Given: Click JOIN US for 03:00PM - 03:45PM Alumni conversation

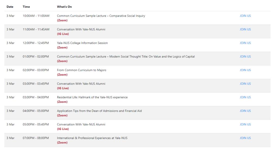Looking at the screenshot, I should [x=245, y=84].
